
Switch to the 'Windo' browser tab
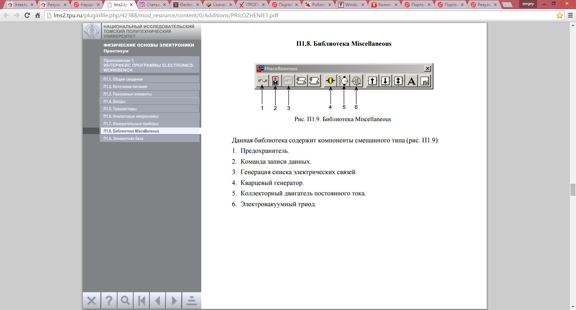[x=352, y=5]
